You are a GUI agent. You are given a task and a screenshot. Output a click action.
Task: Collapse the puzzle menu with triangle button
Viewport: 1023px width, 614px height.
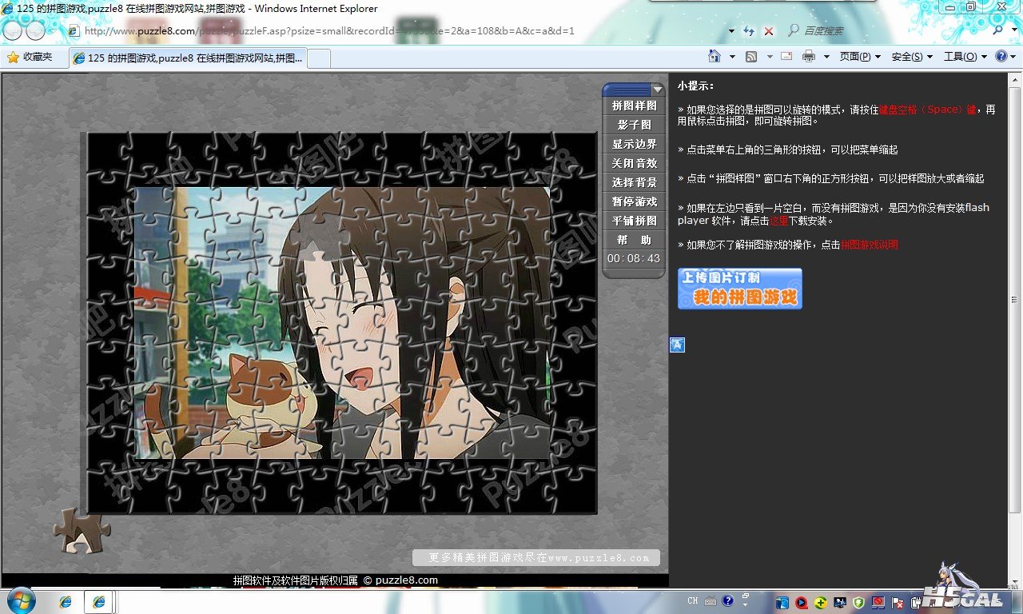(x=657, y=90)
